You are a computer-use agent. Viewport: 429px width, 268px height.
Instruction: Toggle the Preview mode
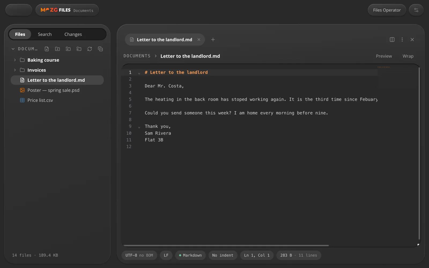[384, 56]
